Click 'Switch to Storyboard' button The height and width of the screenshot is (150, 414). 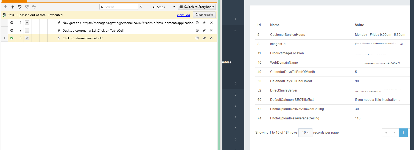tap(197, 7)
